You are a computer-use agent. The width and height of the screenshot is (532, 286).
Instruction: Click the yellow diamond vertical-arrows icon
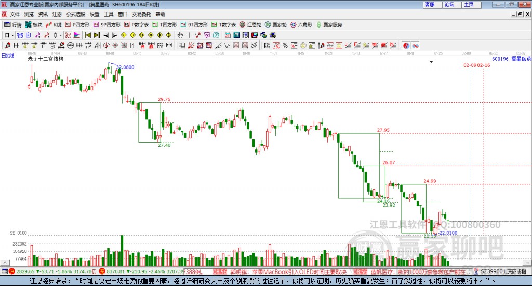pyautogui.click(x=169, y=35)
